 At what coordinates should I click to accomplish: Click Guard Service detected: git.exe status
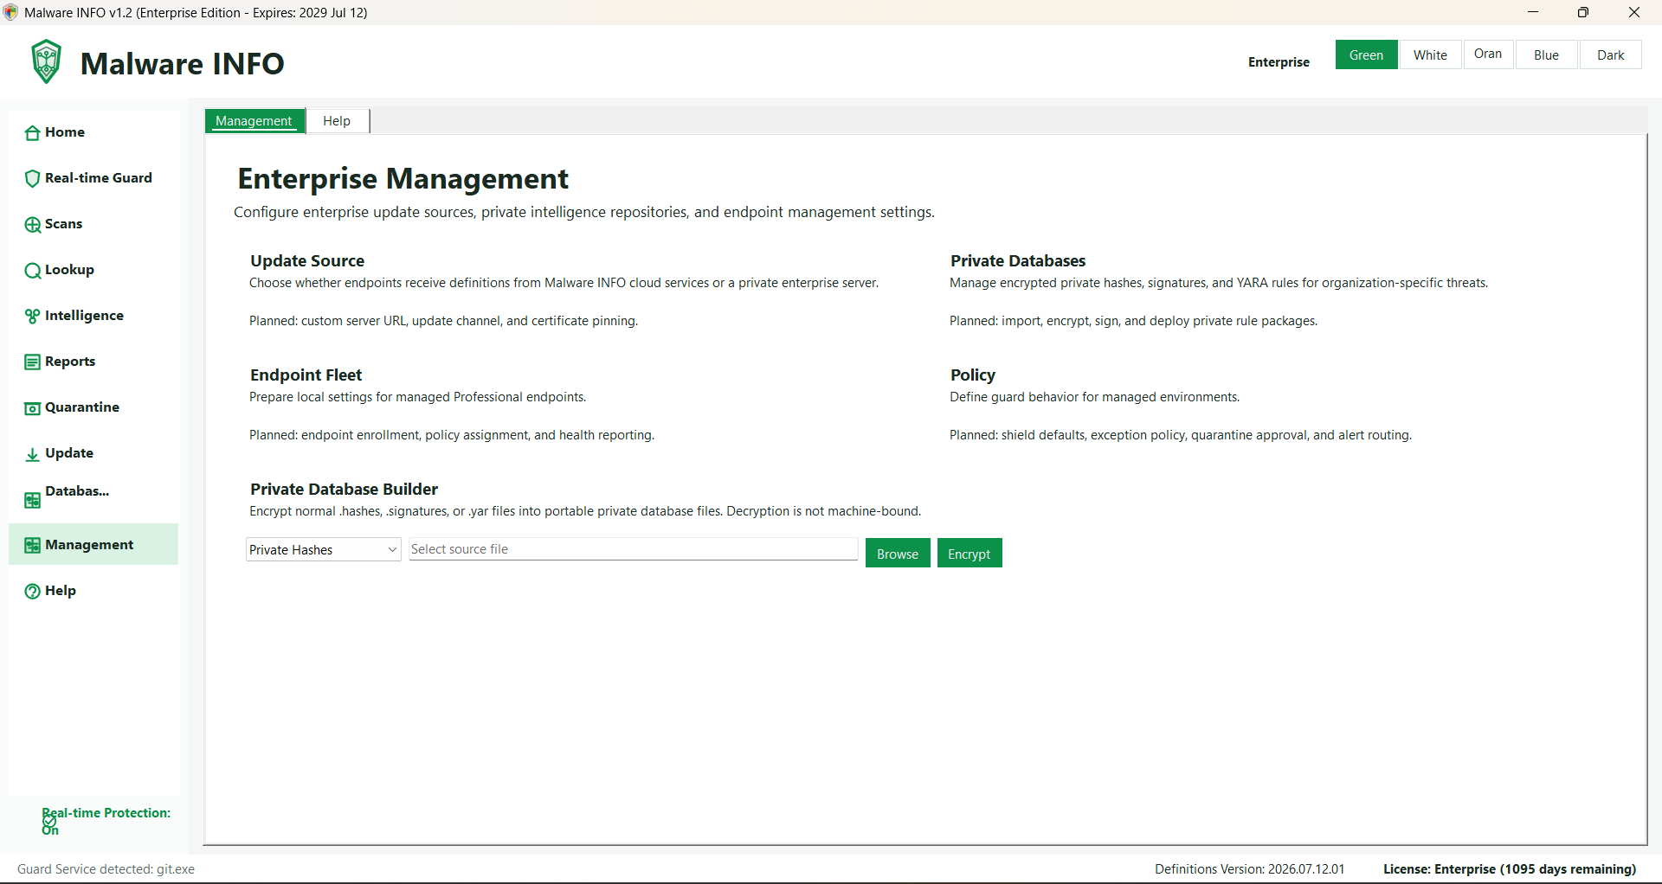(x=106, y=869)
